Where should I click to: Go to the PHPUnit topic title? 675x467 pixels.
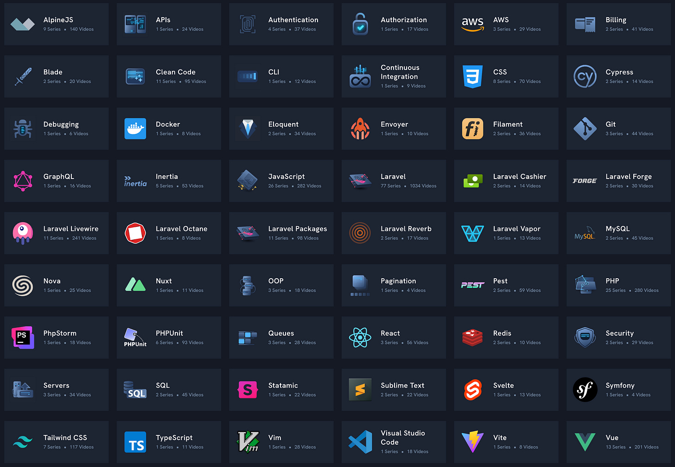point(169,333)
